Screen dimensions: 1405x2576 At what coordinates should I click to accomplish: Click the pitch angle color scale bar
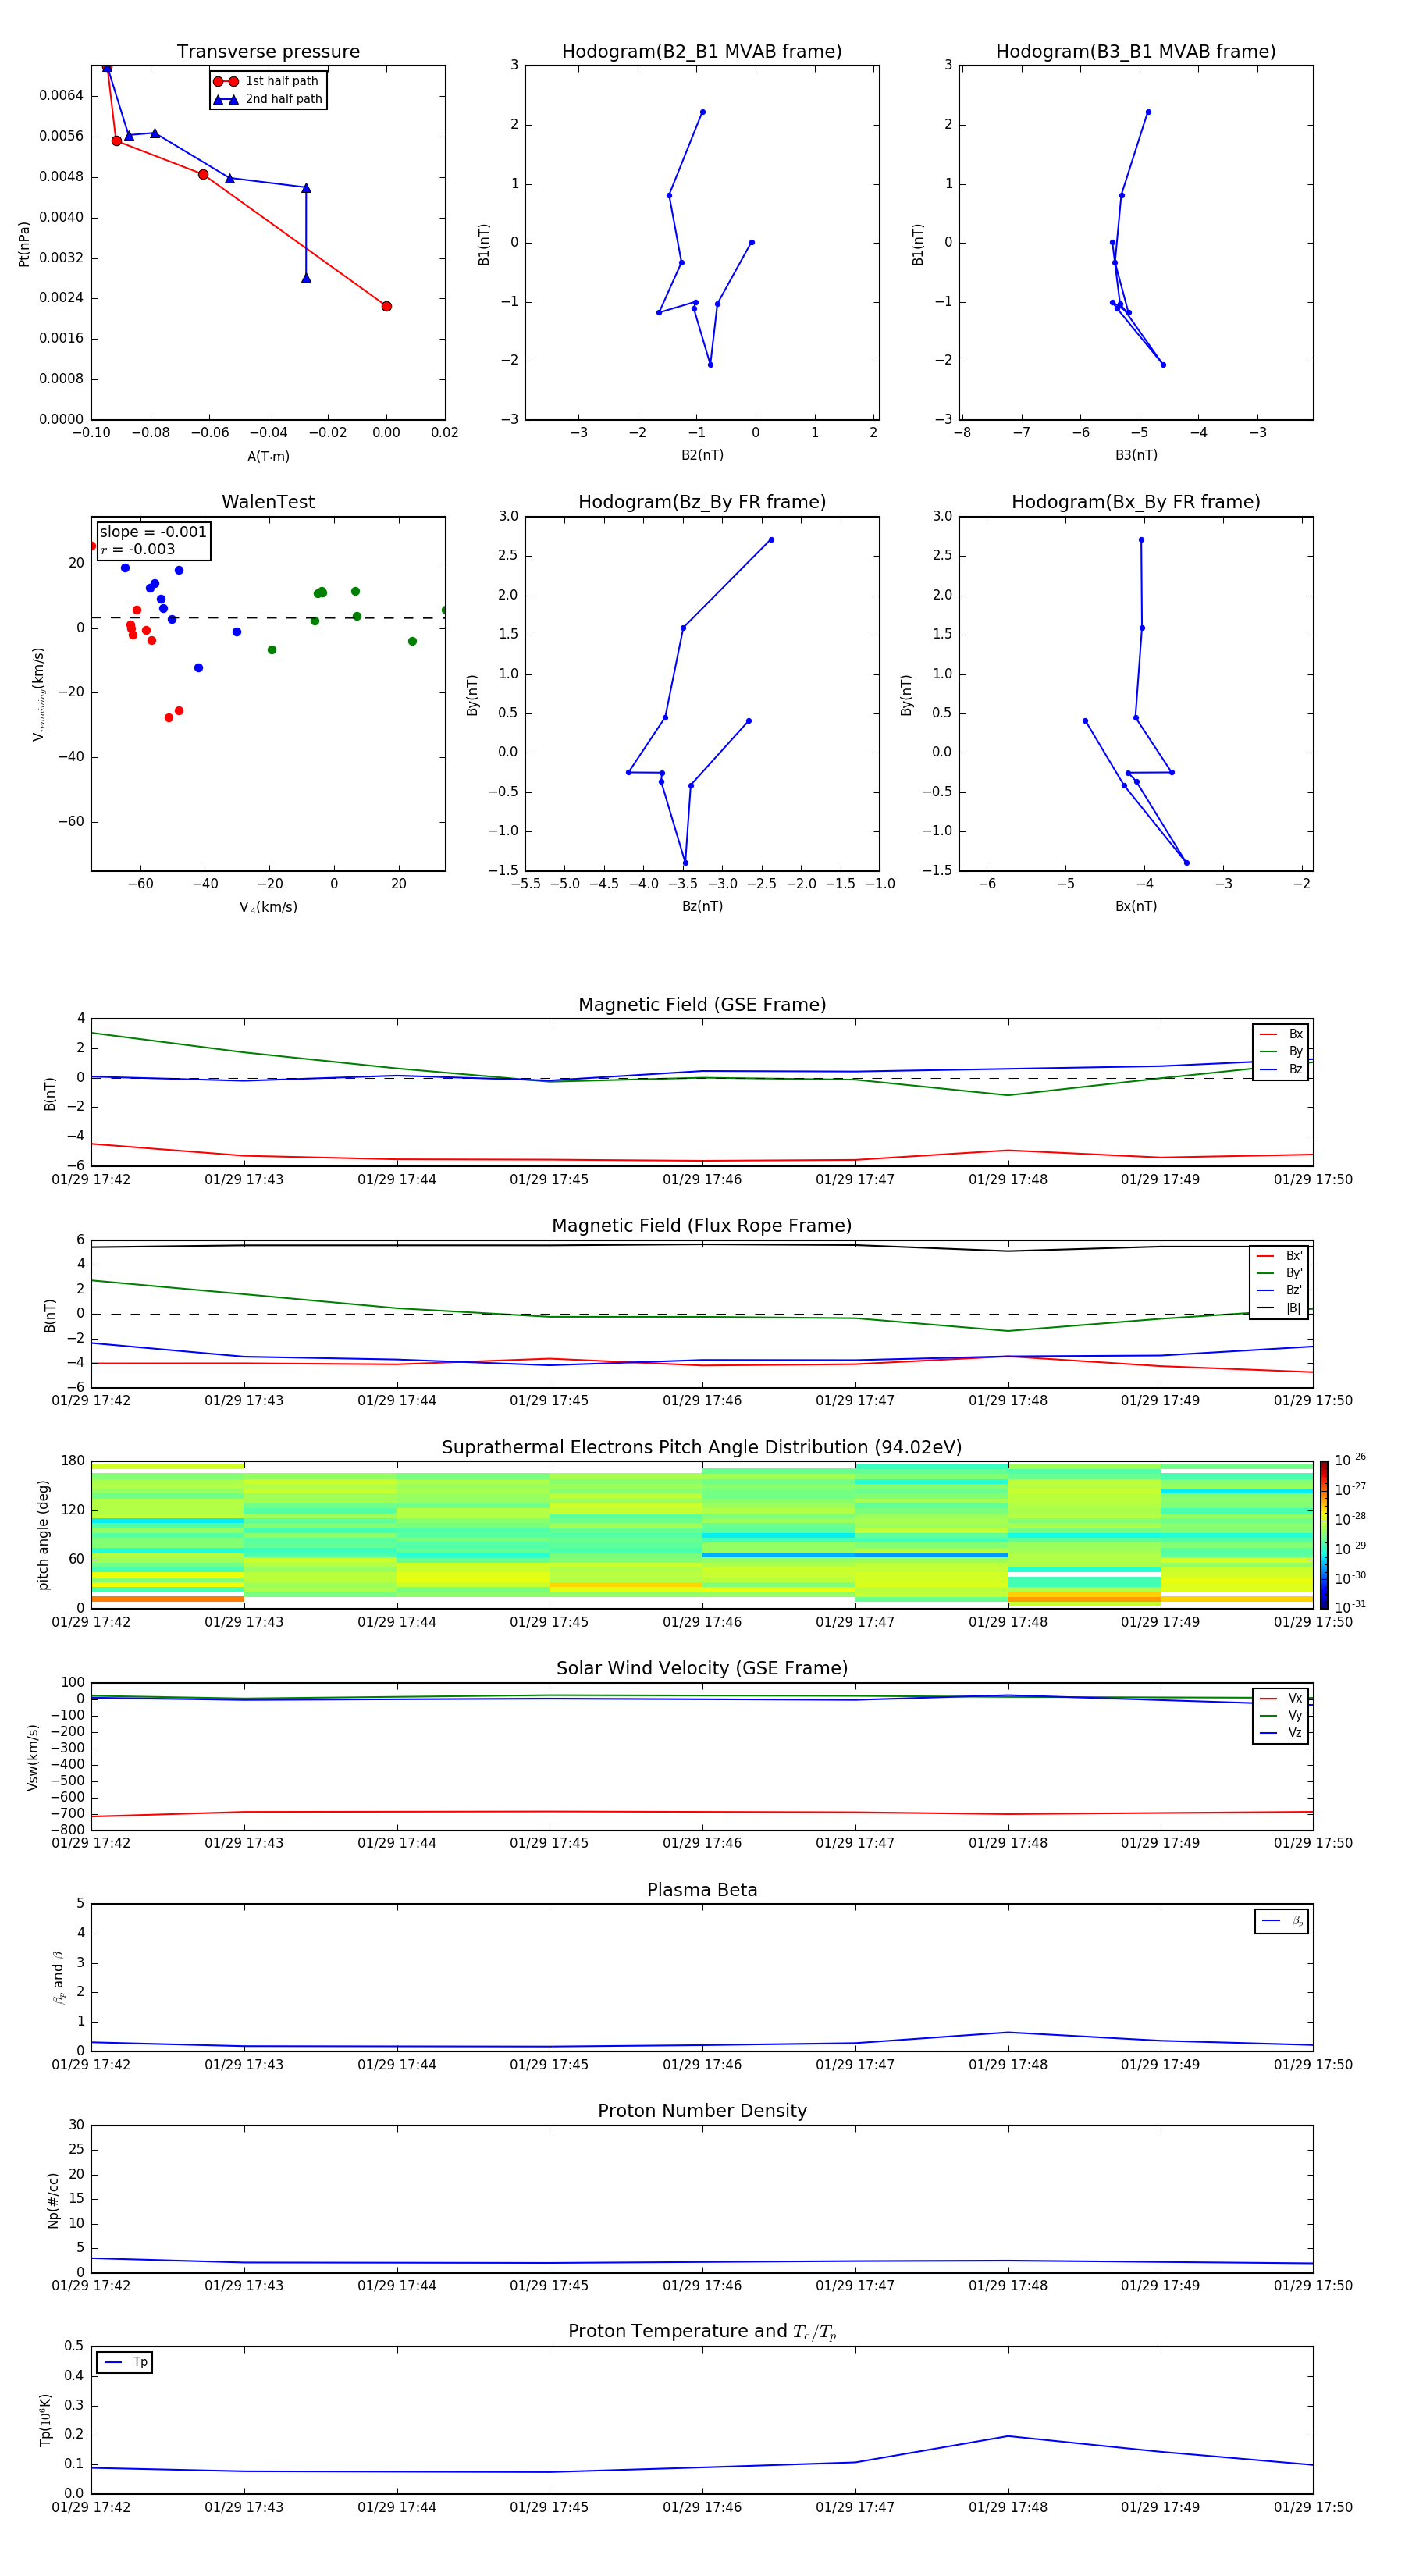click(1324, 1534)
